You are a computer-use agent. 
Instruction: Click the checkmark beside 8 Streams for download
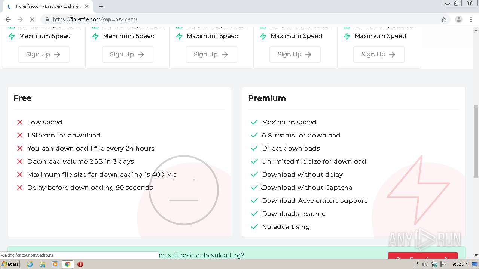(x=254, y=135)
